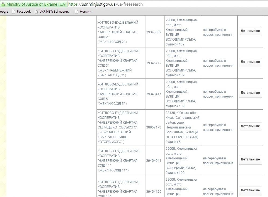
Task: Click Детальніше for code 39343602
Action: click(x=250, y=31)
